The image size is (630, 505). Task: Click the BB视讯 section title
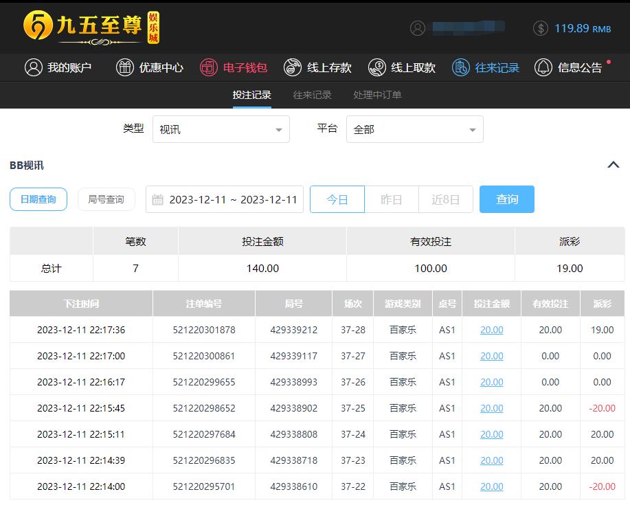27,165
